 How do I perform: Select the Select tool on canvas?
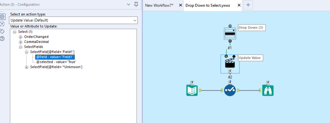(x=230, y=90)
